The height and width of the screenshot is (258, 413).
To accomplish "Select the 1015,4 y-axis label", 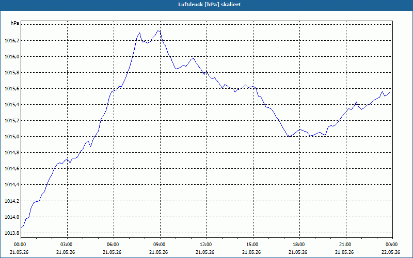I will click(11, 105).
